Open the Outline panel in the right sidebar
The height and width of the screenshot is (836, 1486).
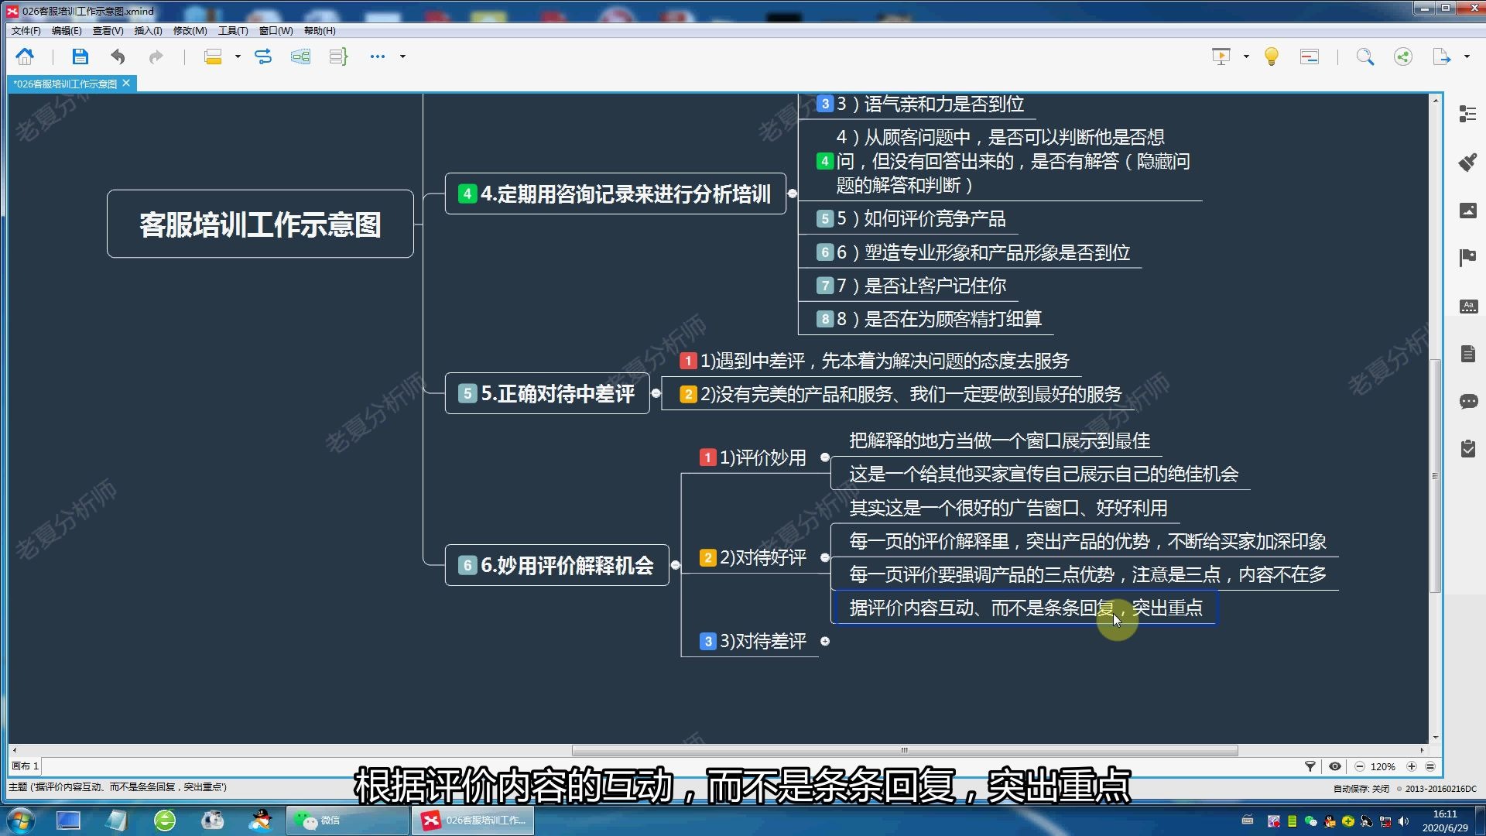(1467, 114)
